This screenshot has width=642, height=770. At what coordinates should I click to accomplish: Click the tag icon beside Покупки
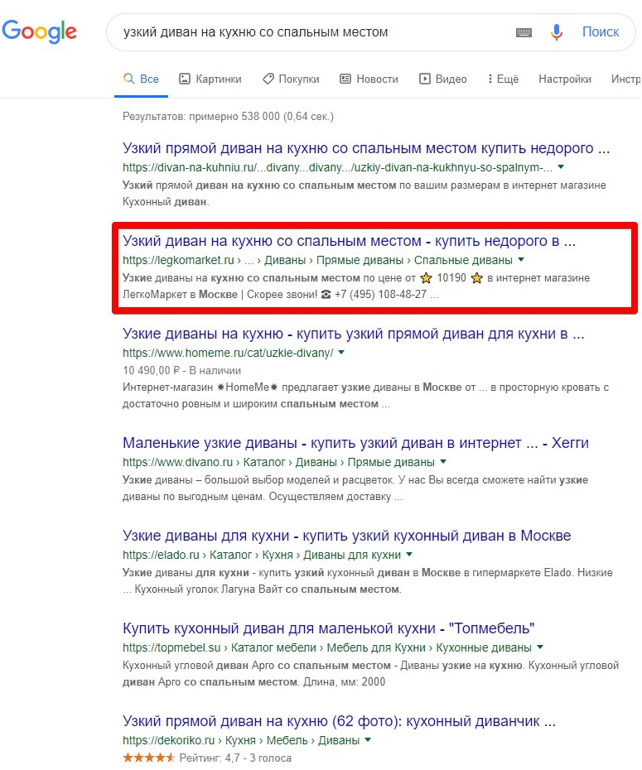(x=268, y=79)
